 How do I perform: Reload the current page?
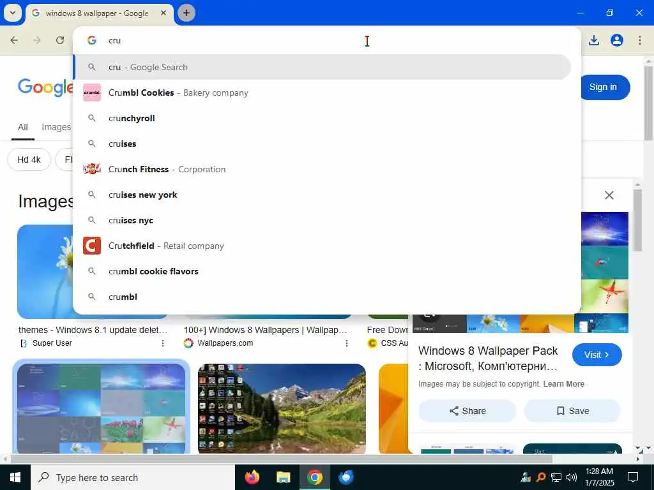coord(60,40)
